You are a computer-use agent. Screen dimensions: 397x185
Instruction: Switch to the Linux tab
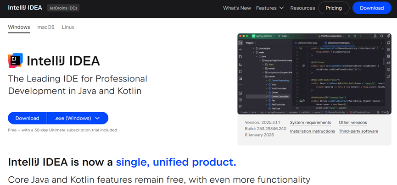[68, 27]
